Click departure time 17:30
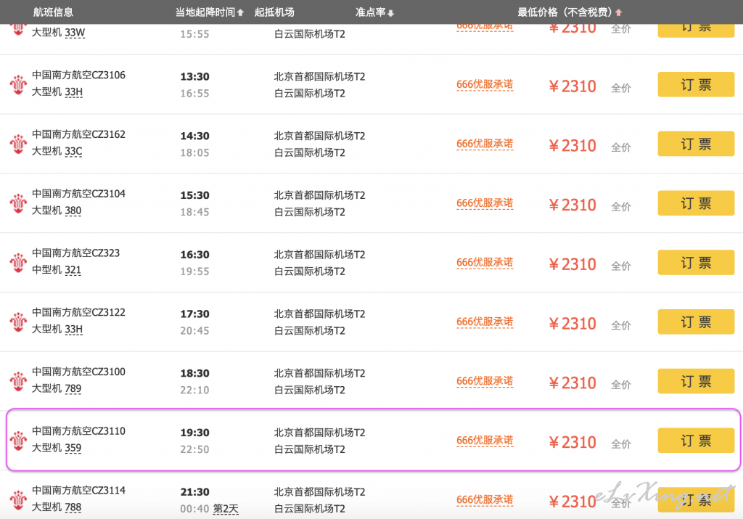The height and width of the screenshot is (519, 743). tap(194, 314)
